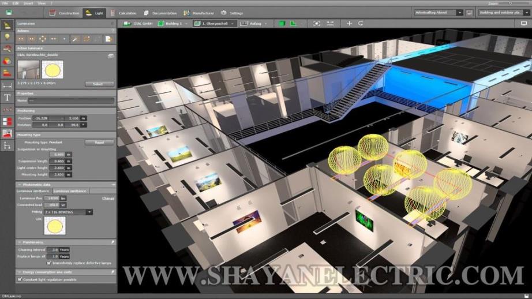Open the Settings mode tab
Image resolution: width=532 pixels, height=299 pixels.
pos(232,13)
